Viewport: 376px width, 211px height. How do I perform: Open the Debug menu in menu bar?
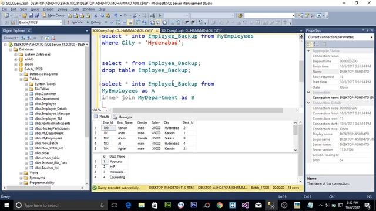pyautogui.click(x=62, y=9)
